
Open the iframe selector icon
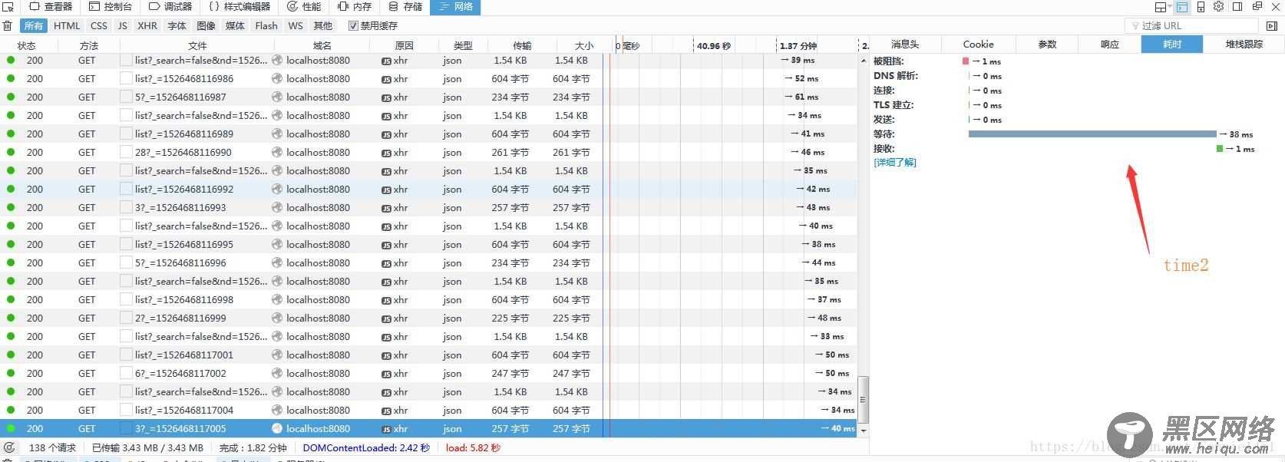[1161, 7]
